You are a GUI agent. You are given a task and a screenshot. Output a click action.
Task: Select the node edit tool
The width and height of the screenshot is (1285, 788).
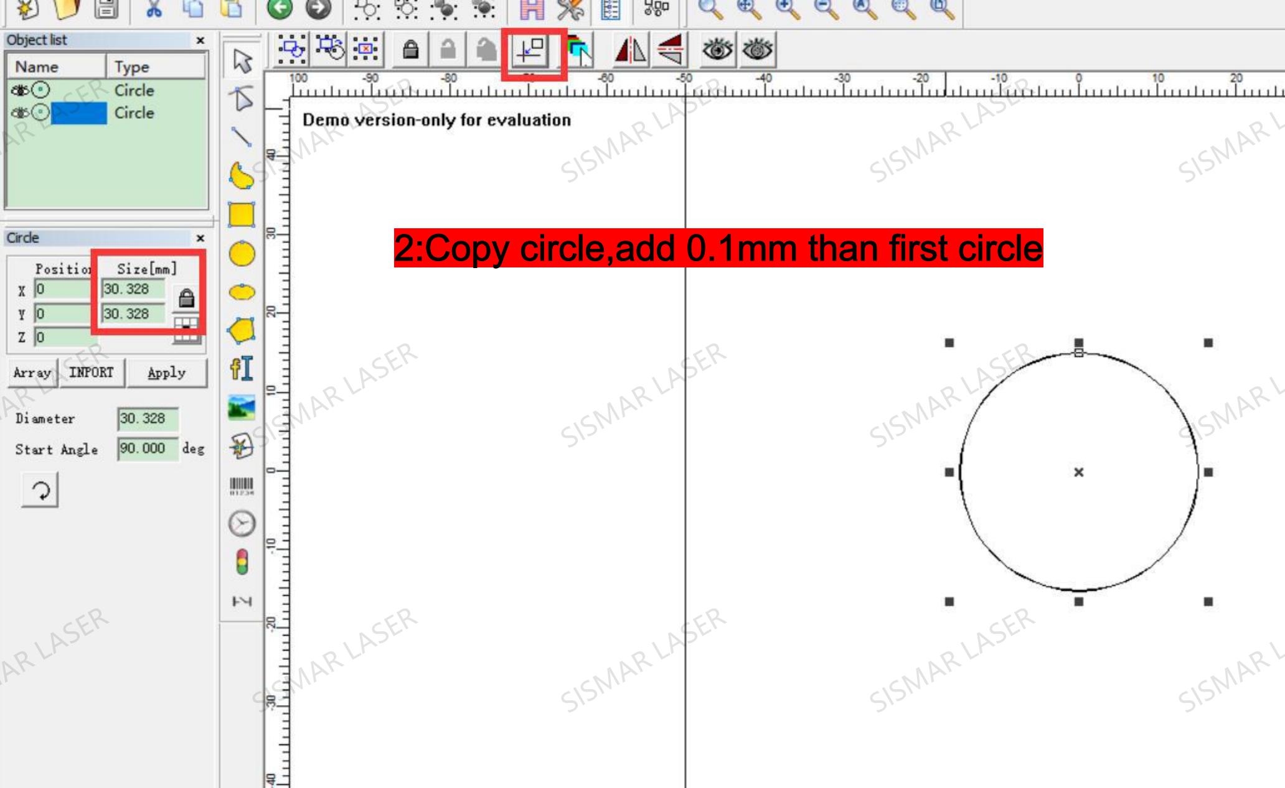(242, 99)
